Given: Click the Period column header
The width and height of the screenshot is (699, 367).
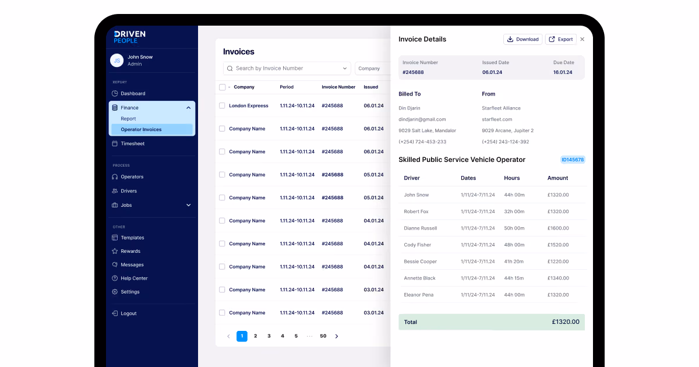Looking at the screenshot, I should click(x=287, y=87).
